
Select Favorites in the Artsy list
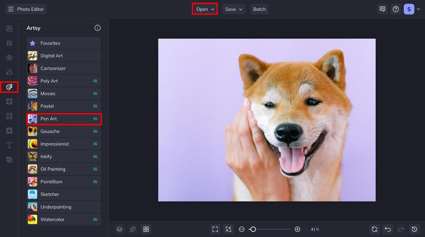pos(63,43)
